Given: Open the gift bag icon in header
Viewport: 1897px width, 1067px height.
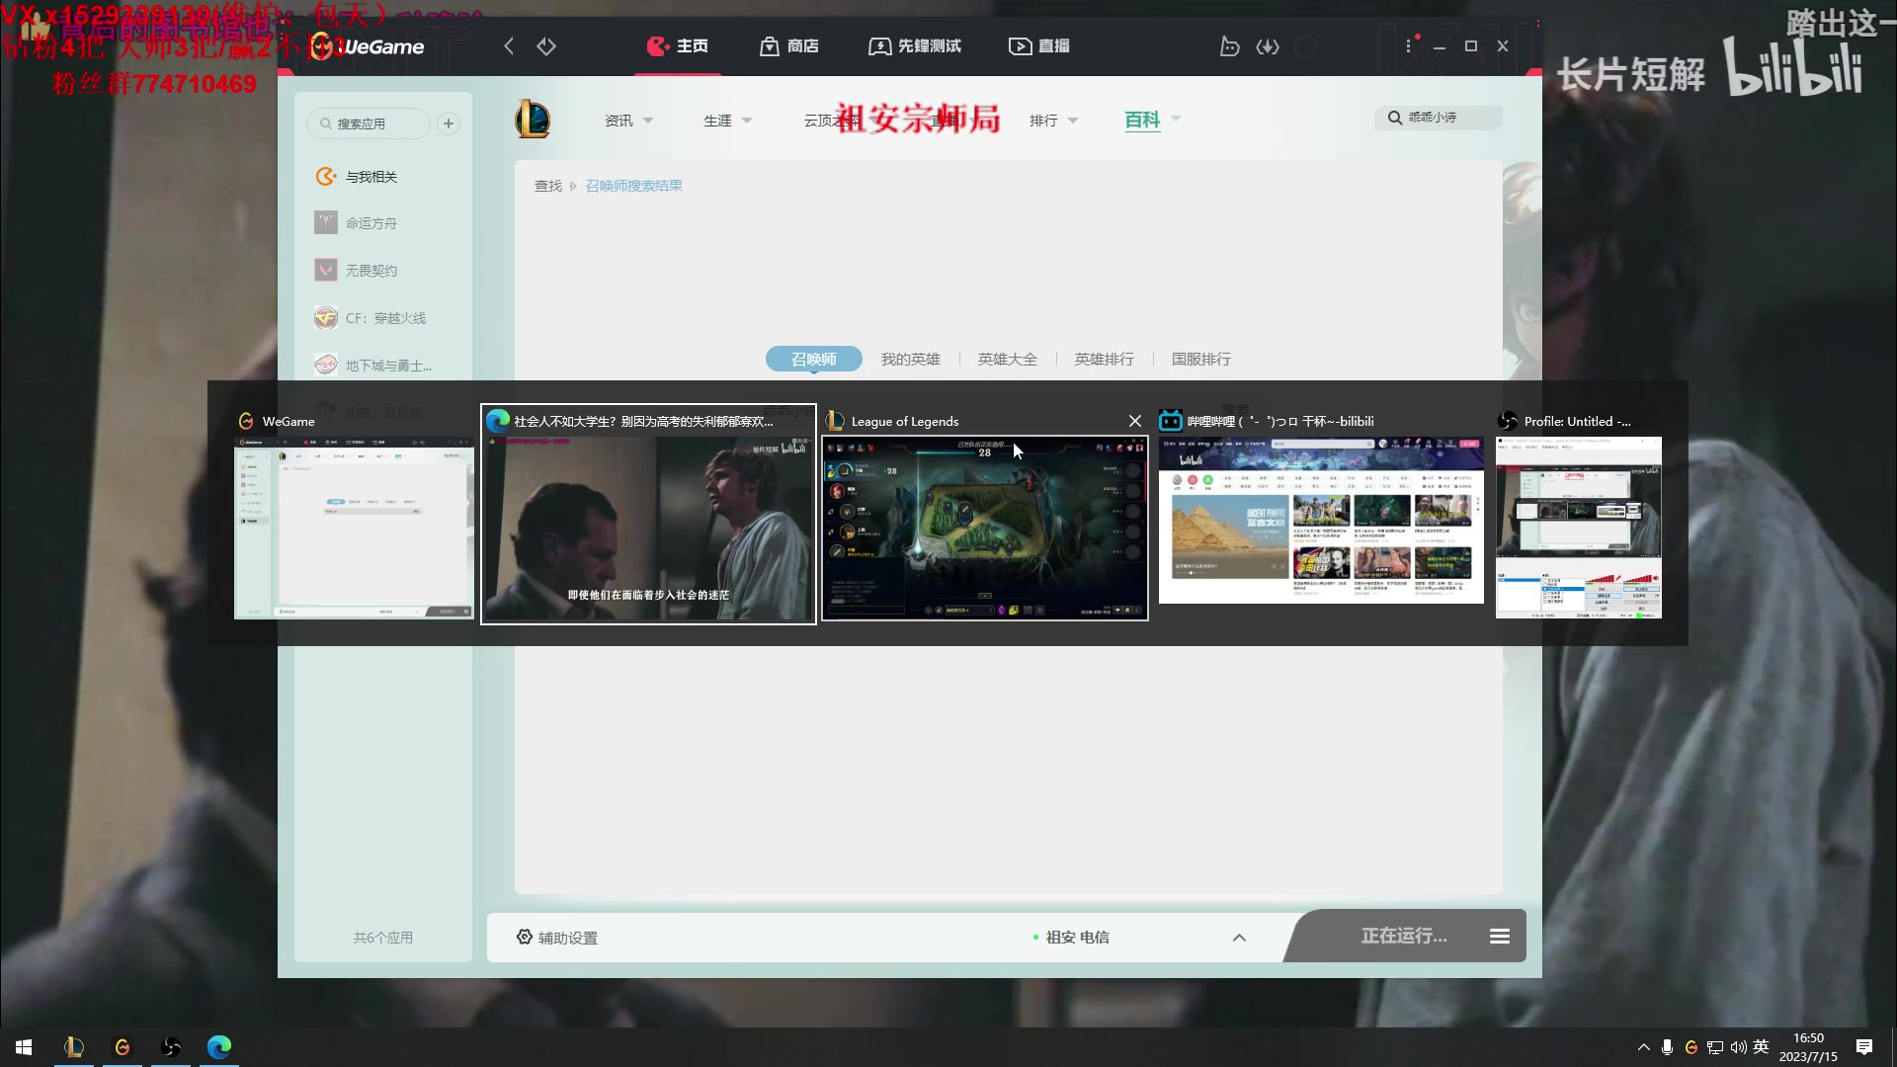Looking at the screenshot, I should tap(1229, 46).
